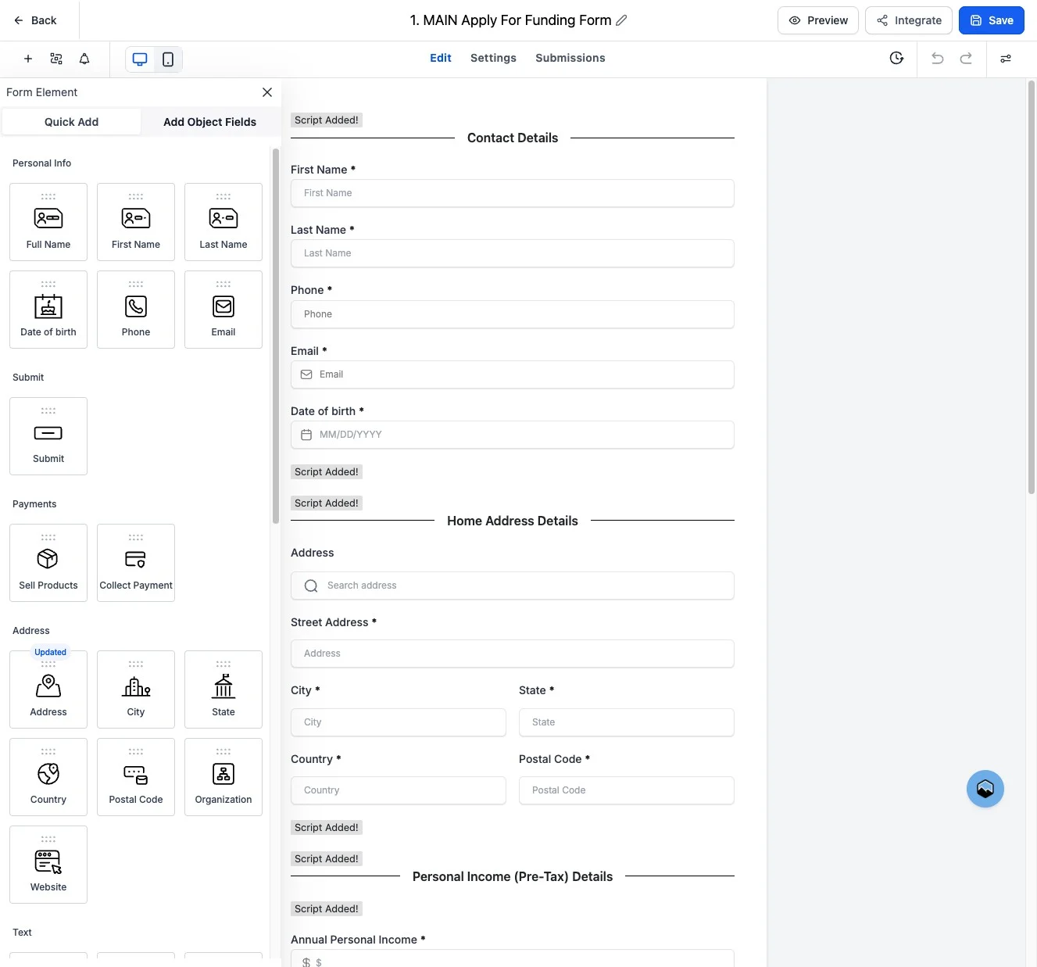This screenshot has width=1037, height=967.
Task: Select Script Added block above Contact Details
Action: click(x=327, y=120)
